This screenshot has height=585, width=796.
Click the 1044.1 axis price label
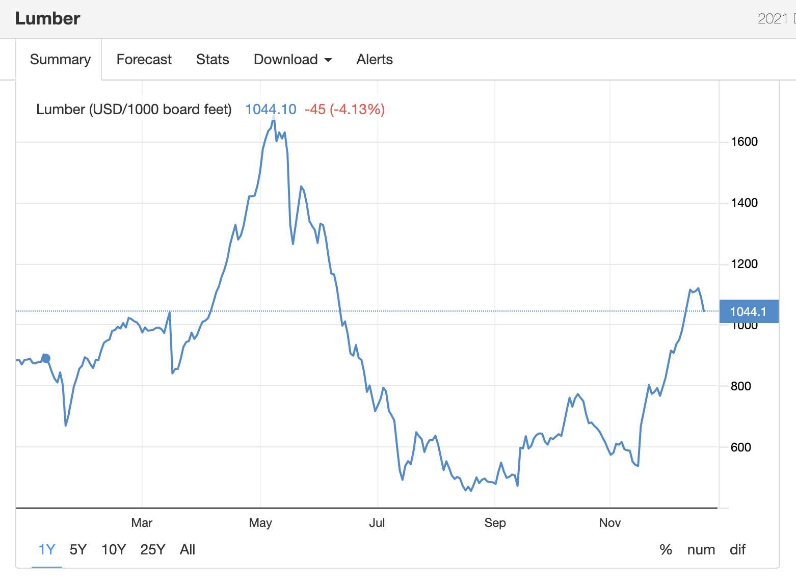click(x=748, y=311)
